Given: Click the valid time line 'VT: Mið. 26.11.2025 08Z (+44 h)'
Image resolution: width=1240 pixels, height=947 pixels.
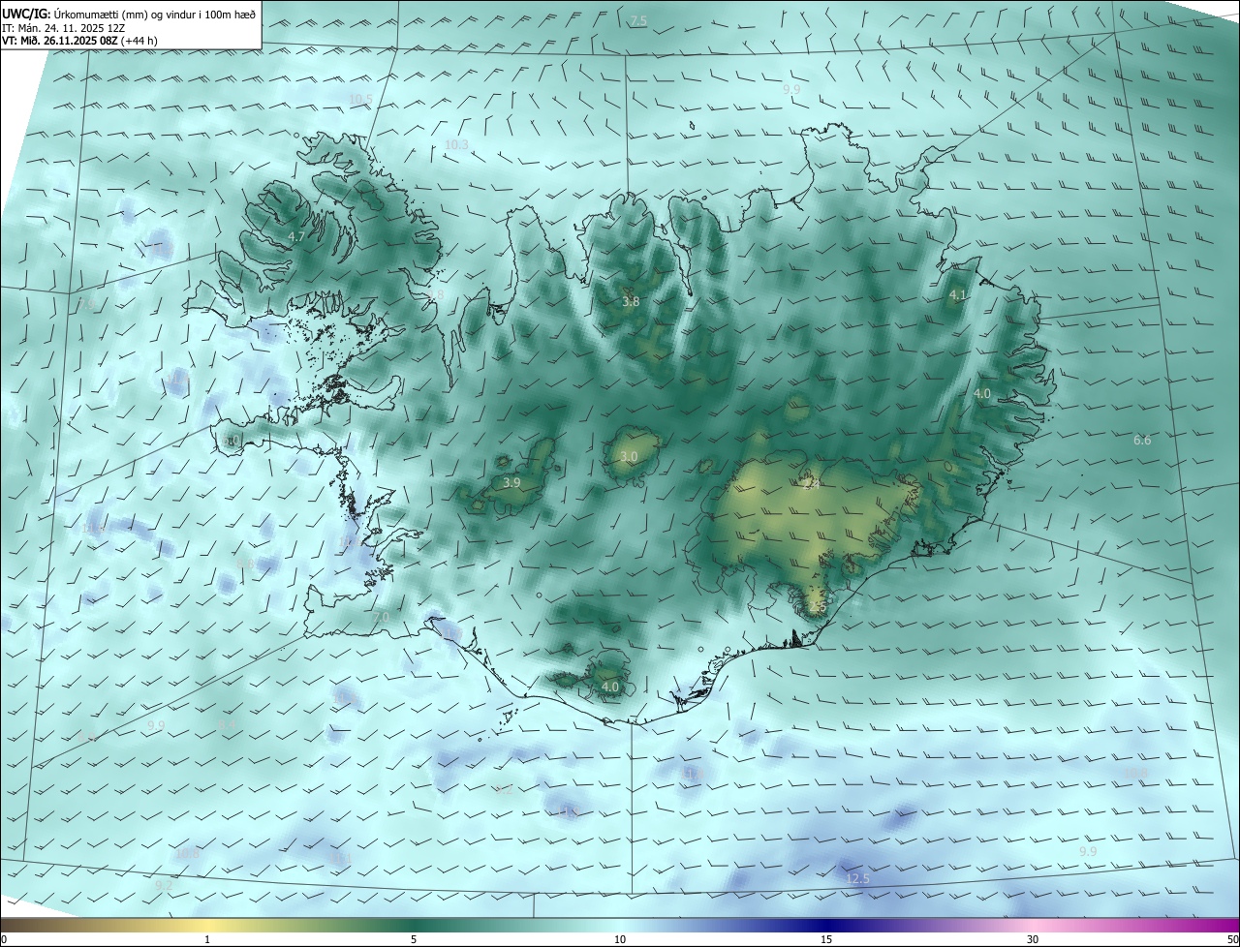Looking at the screenshot, I should (79, 41).
